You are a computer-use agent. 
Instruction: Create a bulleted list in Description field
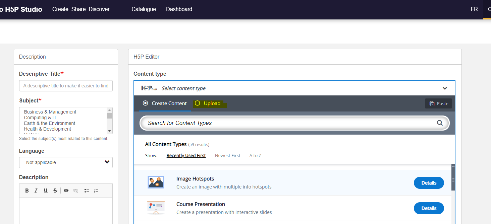point(86,190)
